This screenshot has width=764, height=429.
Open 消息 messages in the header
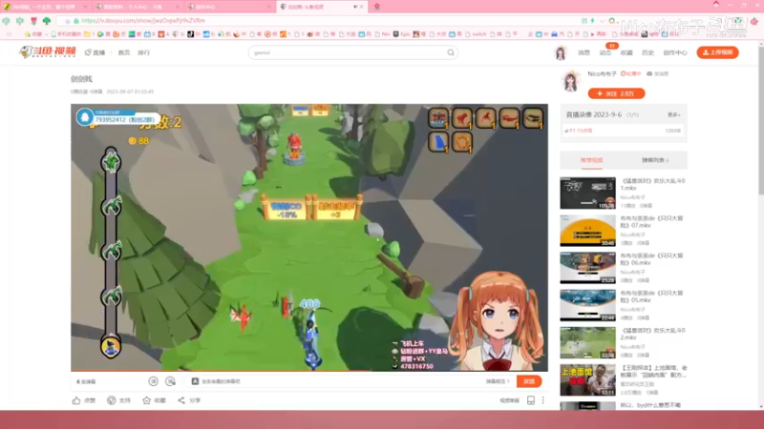(x=584, y=52)
